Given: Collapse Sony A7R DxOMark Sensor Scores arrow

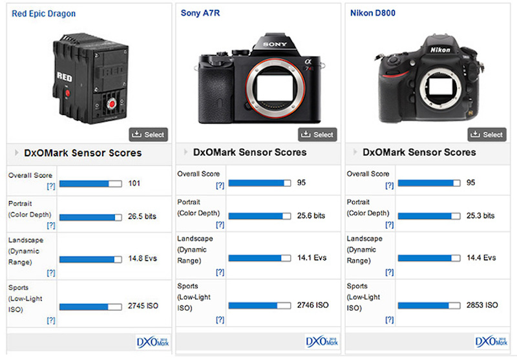Looking at the screenshot, I should [x=185, y=152].
